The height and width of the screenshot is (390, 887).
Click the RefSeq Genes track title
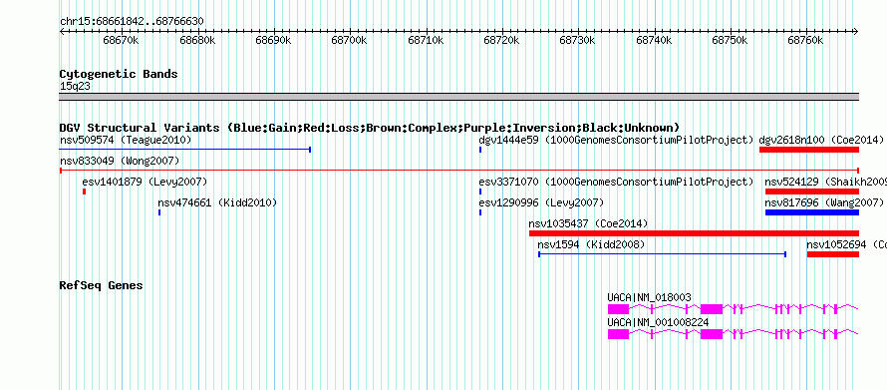click(x=102, y=285)
